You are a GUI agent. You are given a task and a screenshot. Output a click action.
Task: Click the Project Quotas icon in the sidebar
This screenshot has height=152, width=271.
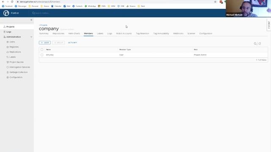[x=8, y=62]
